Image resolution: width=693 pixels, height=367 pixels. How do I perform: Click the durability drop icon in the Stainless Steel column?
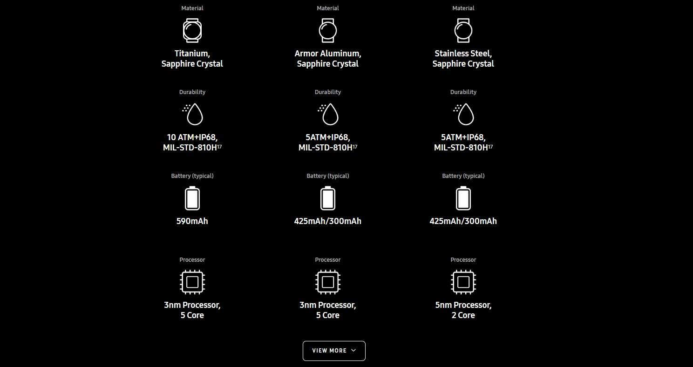[x=463, y=114]
